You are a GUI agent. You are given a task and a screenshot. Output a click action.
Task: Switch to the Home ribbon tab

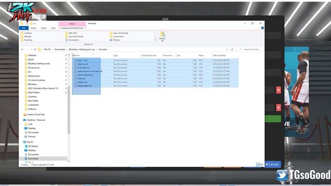tap(34, 28)
